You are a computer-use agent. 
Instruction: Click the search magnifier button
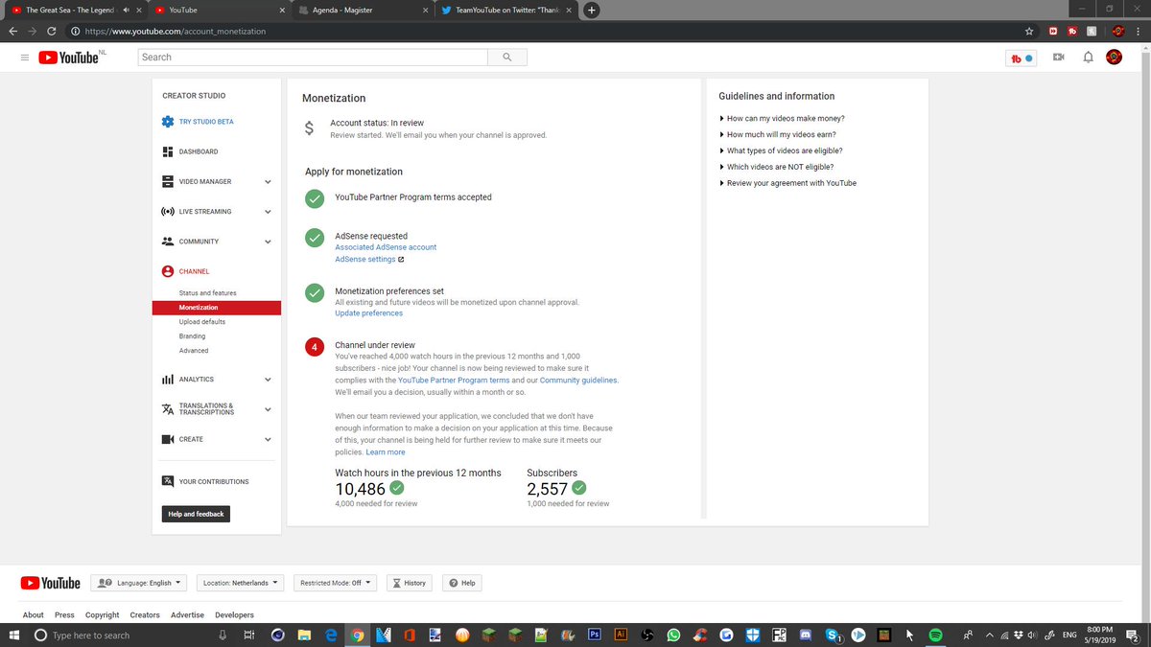506,58
